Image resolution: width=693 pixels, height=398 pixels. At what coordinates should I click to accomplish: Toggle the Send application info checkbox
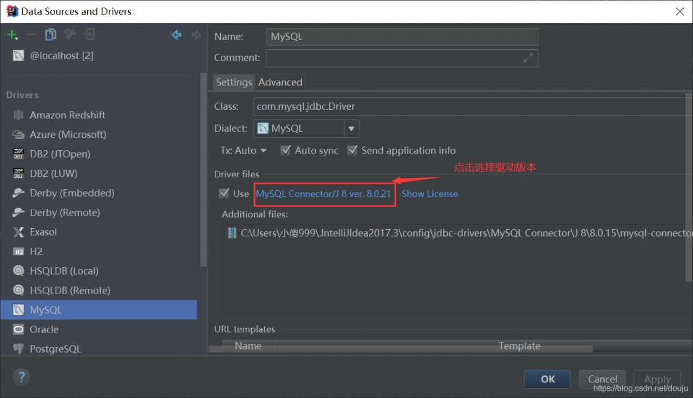click(x=352, y=150)
